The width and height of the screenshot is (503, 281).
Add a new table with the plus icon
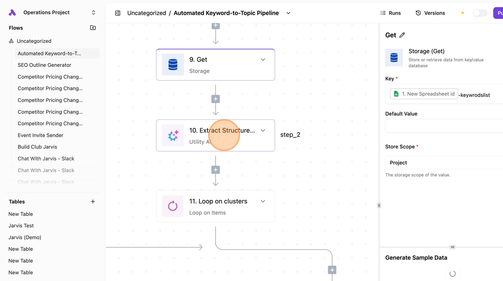93,202
